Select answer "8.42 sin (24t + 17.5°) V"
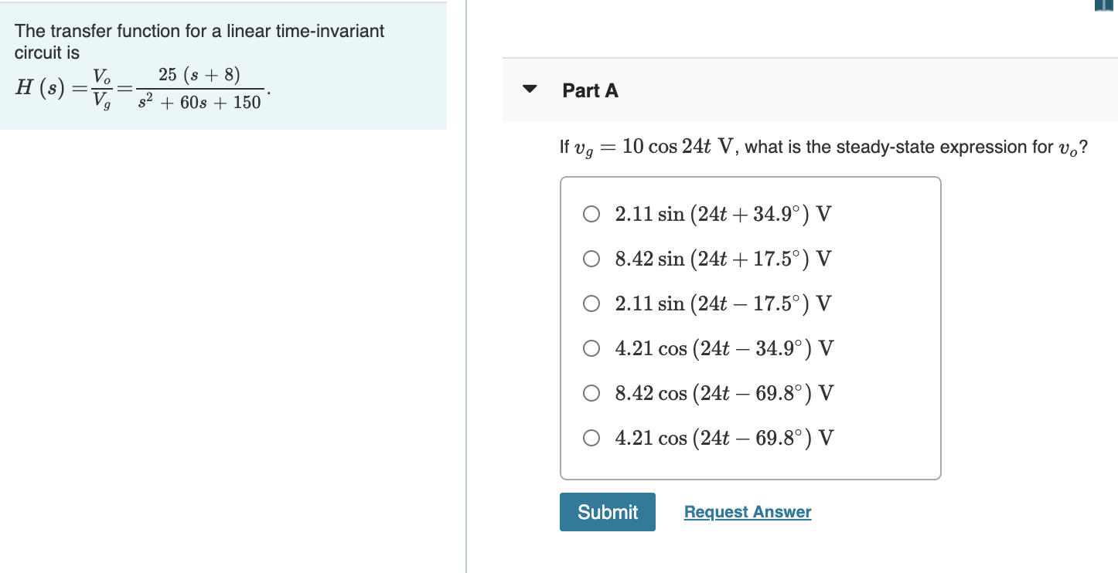Image resolution: width=1118 pixels, height=573 pixels. point(591,259)
